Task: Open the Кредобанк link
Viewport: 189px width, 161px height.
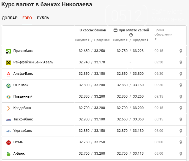Action: pyautogui.click(x=22, y=108)
